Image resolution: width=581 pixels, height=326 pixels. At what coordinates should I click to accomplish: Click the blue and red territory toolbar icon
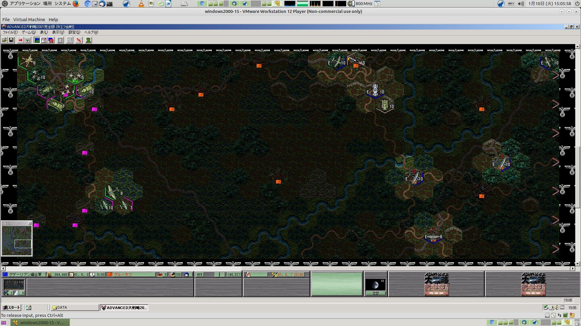coord(51,40)
